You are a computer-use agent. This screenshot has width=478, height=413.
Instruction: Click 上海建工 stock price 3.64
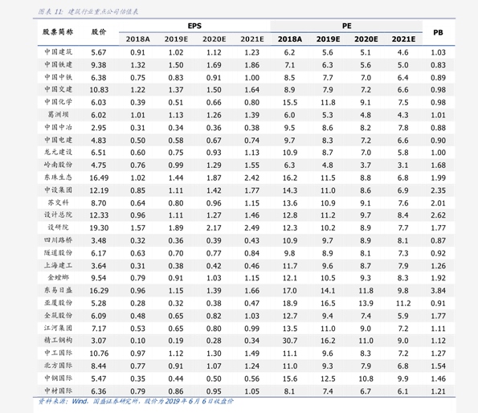point(99,266)
